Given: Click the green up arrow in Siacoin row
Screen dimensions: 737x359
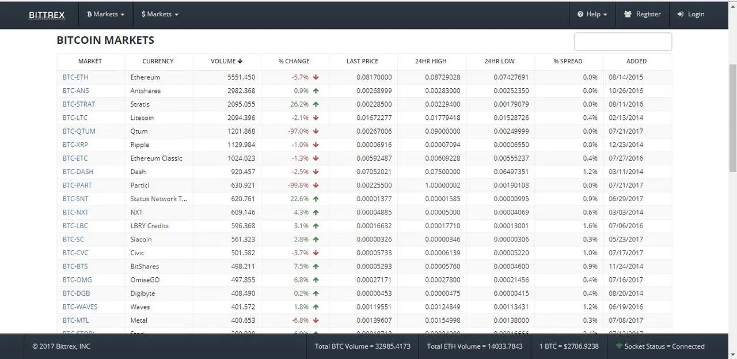Looking at the screenshot, I should click(x=316, y=240).
